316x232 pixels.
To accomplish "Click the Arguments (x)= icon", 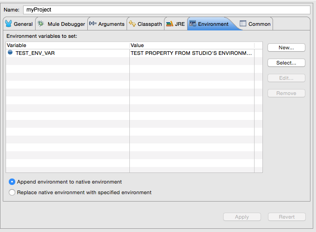I will click(x=92, y=24).
